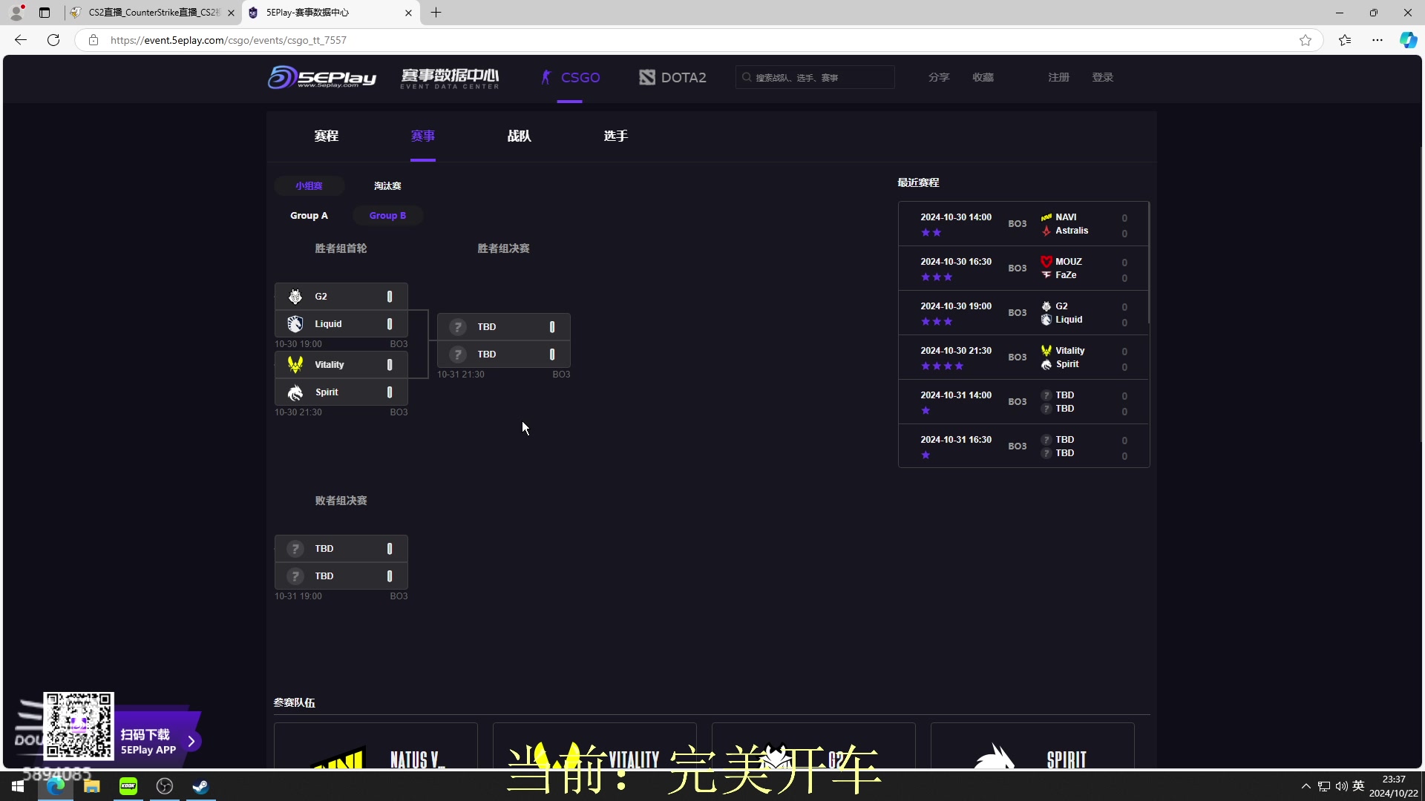Viewport: 1425px width, 801px height.
Task: Open the browser profile icon
Action: tap(16, 12)
